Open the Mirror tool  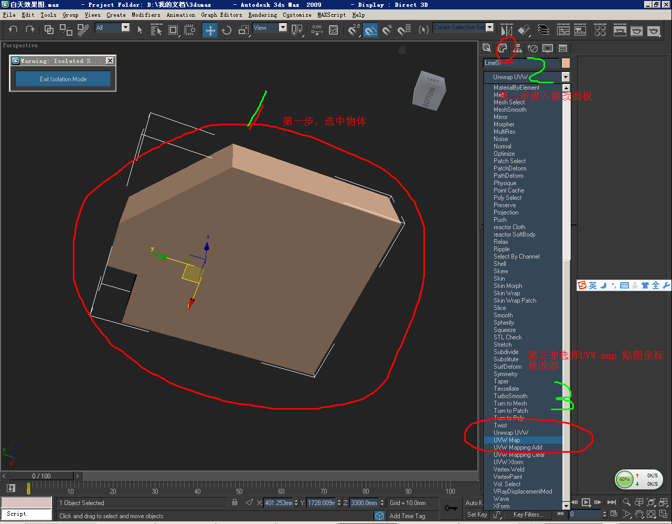click(x=506, y=30)
